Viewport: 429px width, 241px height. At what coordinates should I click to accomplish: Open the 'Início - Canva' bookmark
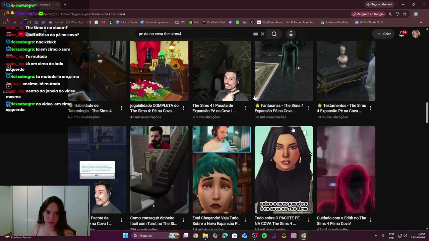coord(126,22)
